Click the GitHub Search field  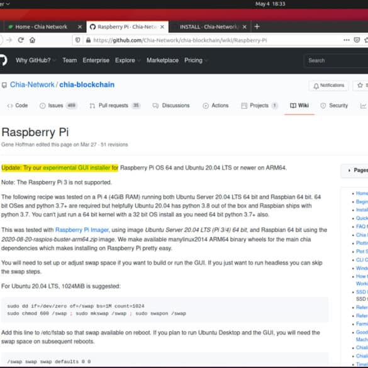[336, 60]
